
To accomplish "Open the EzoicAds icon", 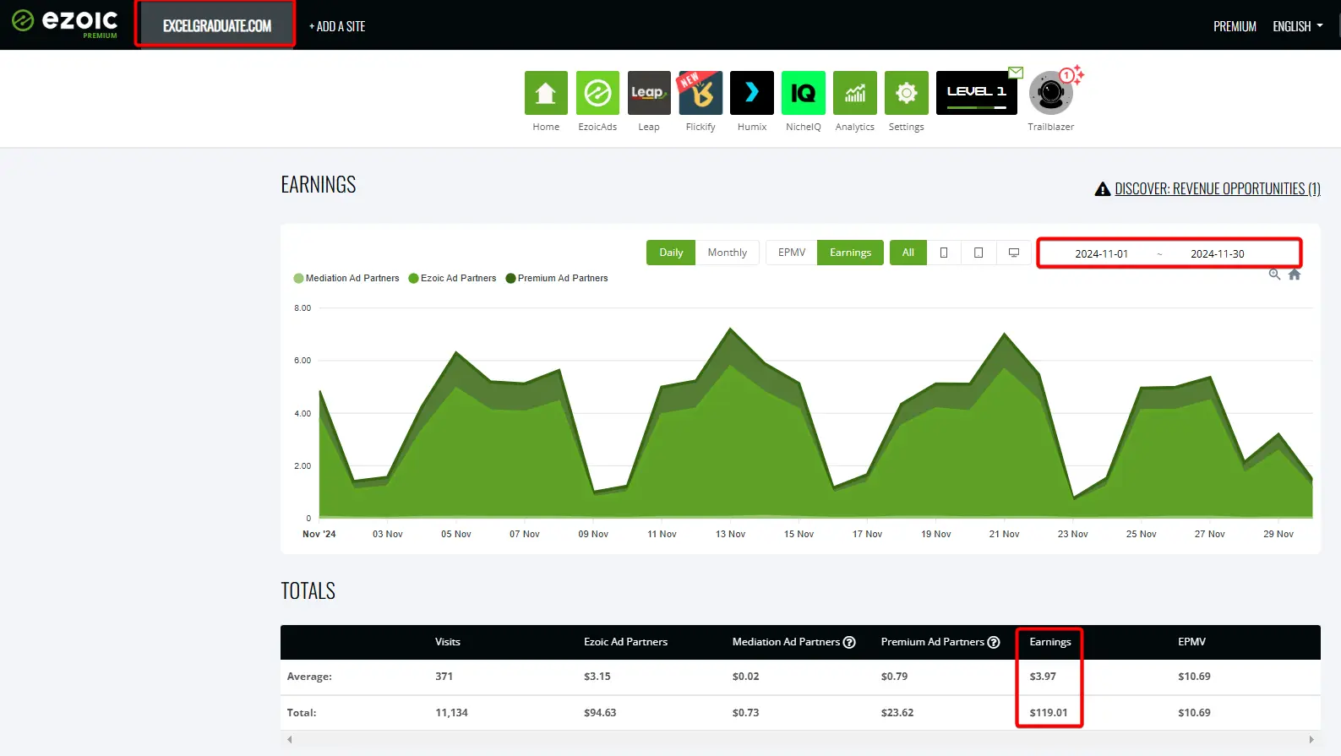I will (x=597, y=93).
